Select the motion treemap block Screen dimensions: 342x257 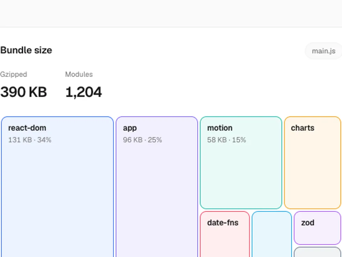pos(241,163)
